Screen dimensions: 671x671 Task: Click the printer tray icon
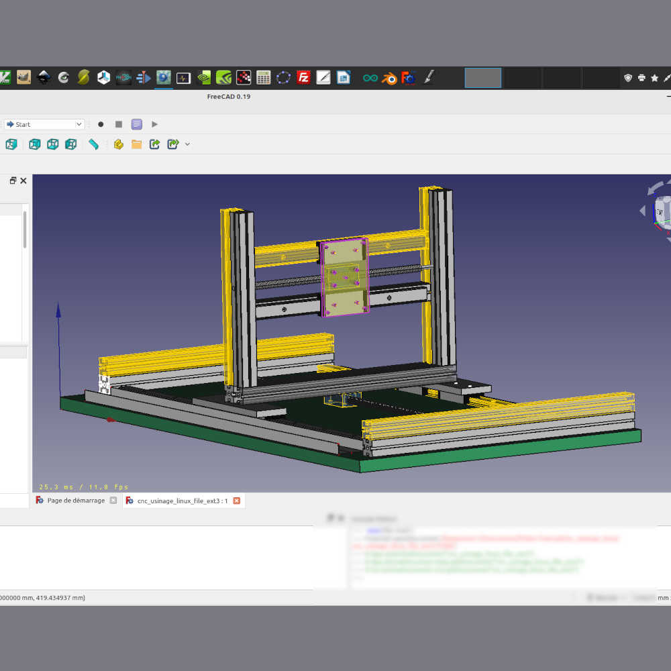[x=641, y=78]
